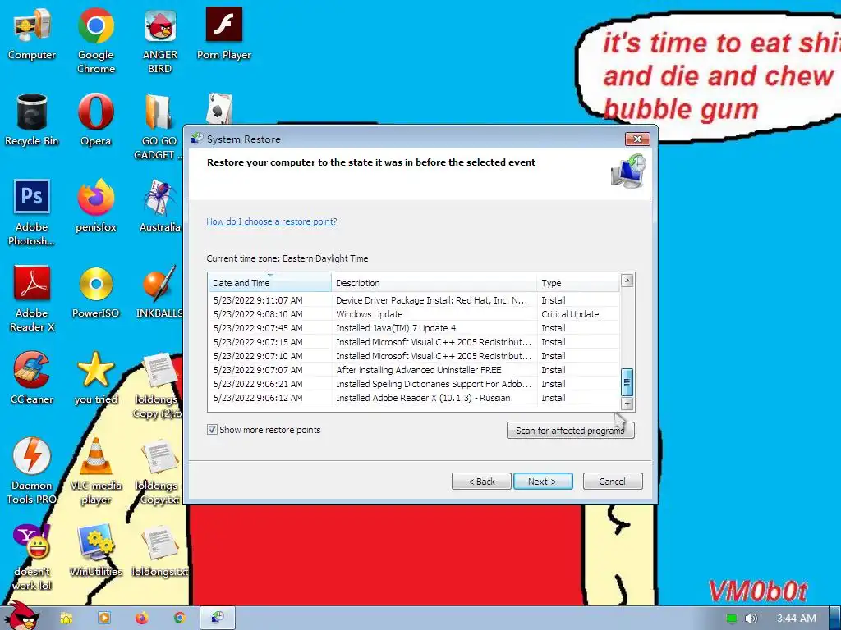Select the 9:07:10 AM Visual C++ row
841x630 pixels.
tap(414, 356)
